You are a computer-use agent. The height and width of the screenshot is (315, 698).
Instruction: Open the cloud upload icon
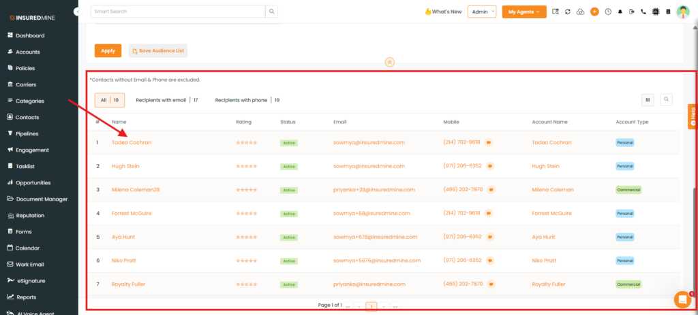(x=580, y=12)
